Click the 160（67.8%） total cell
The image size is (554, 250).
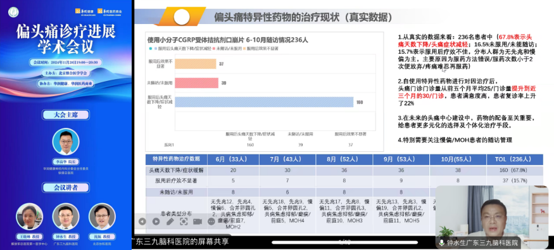(515, 170)
